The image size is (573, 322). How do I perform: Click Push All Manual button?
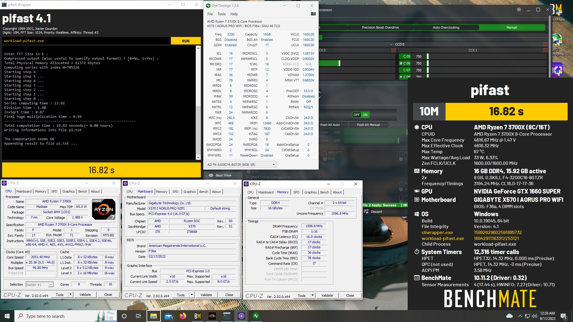368,125
